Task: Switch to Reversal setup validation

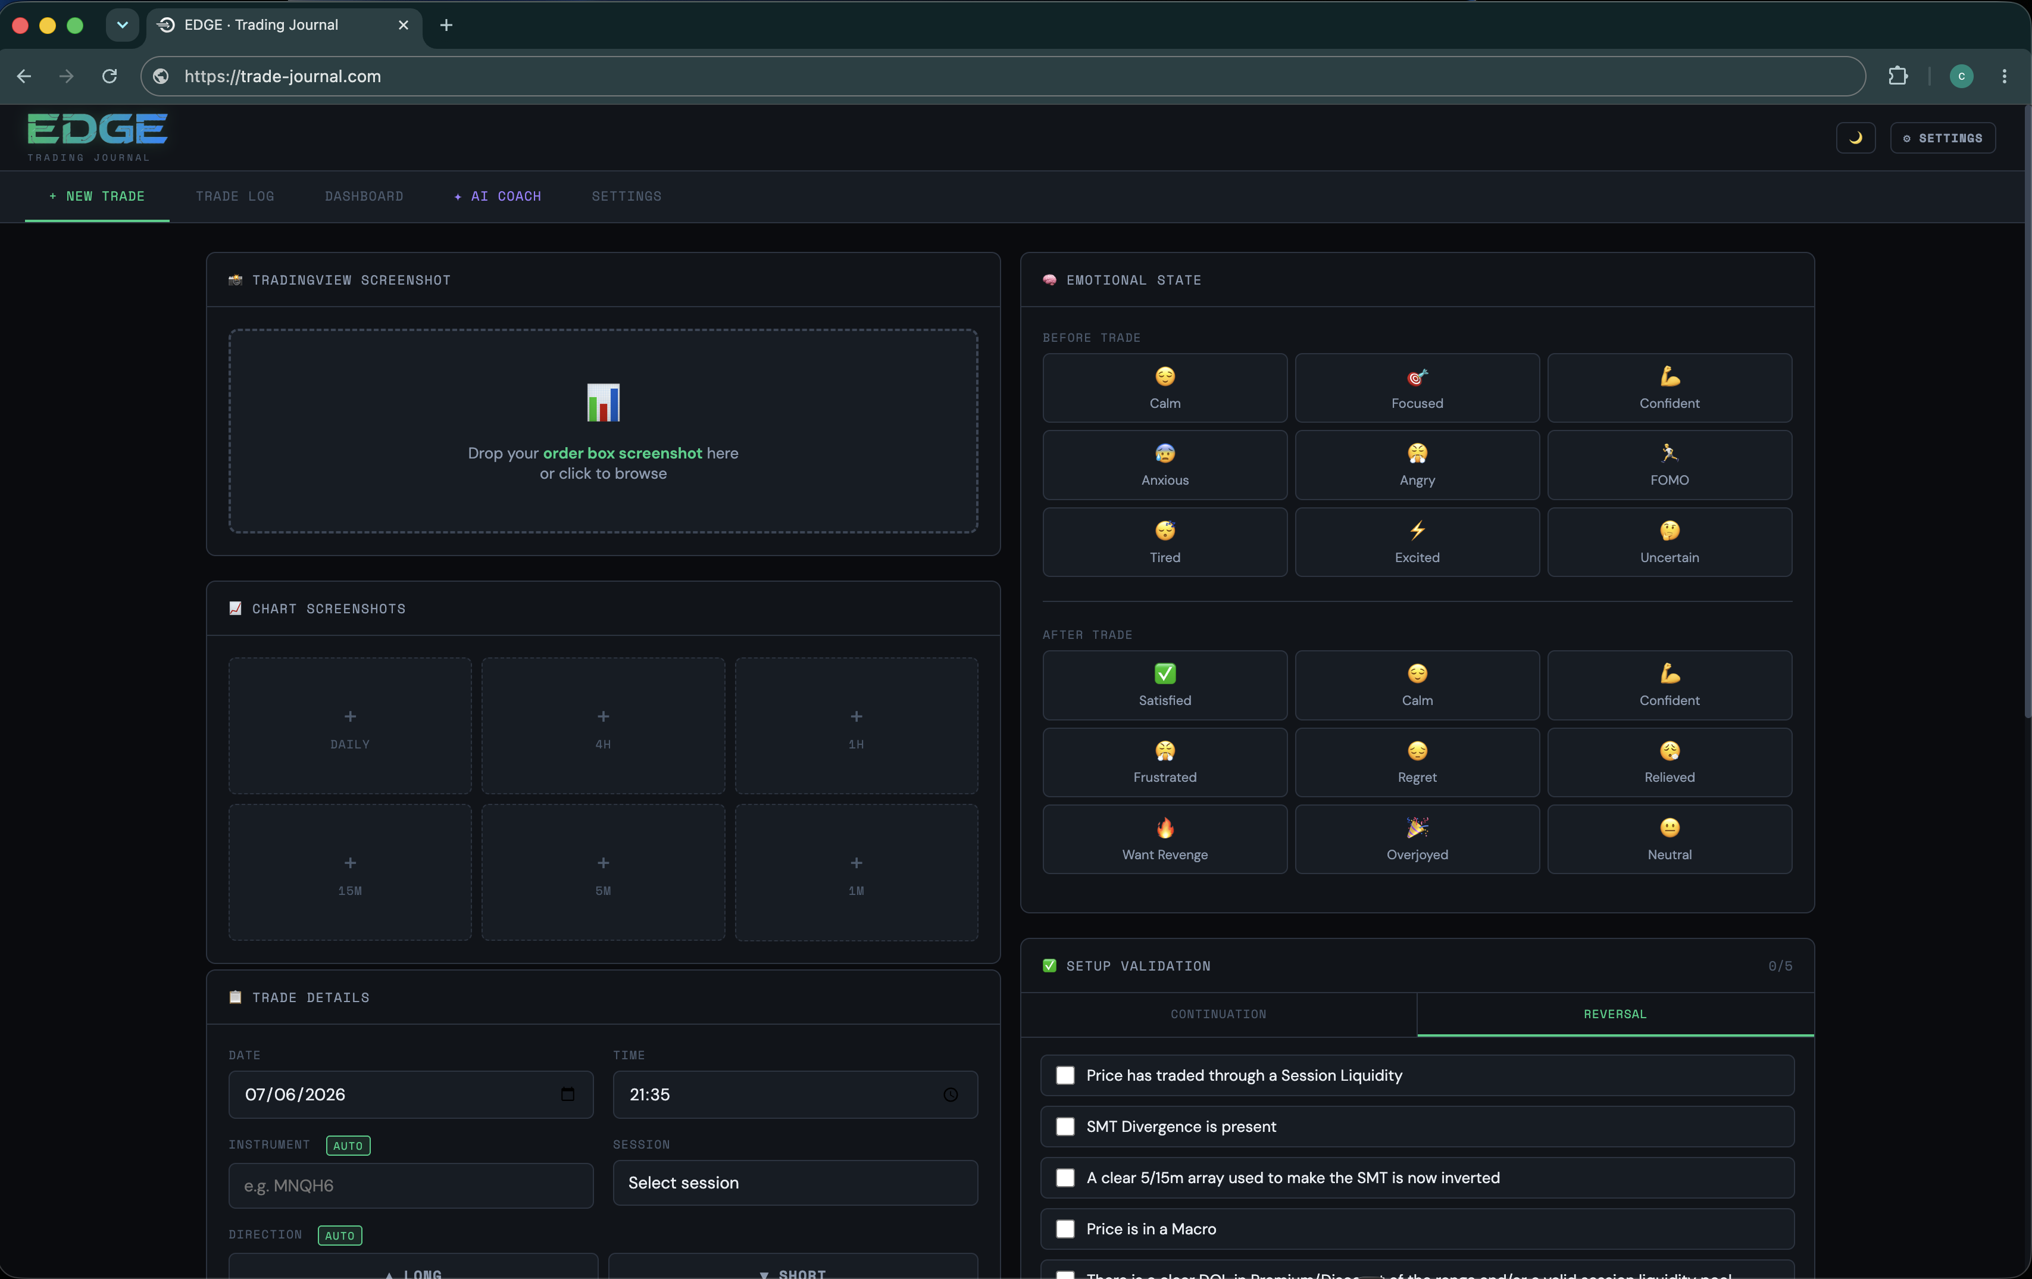Action: tap(1614, 1014)
